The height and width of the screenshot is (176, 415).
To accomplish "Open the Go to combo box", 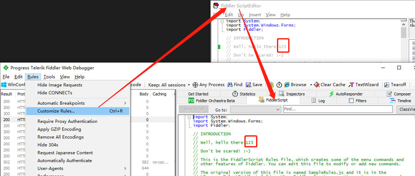I will point(256,109).
